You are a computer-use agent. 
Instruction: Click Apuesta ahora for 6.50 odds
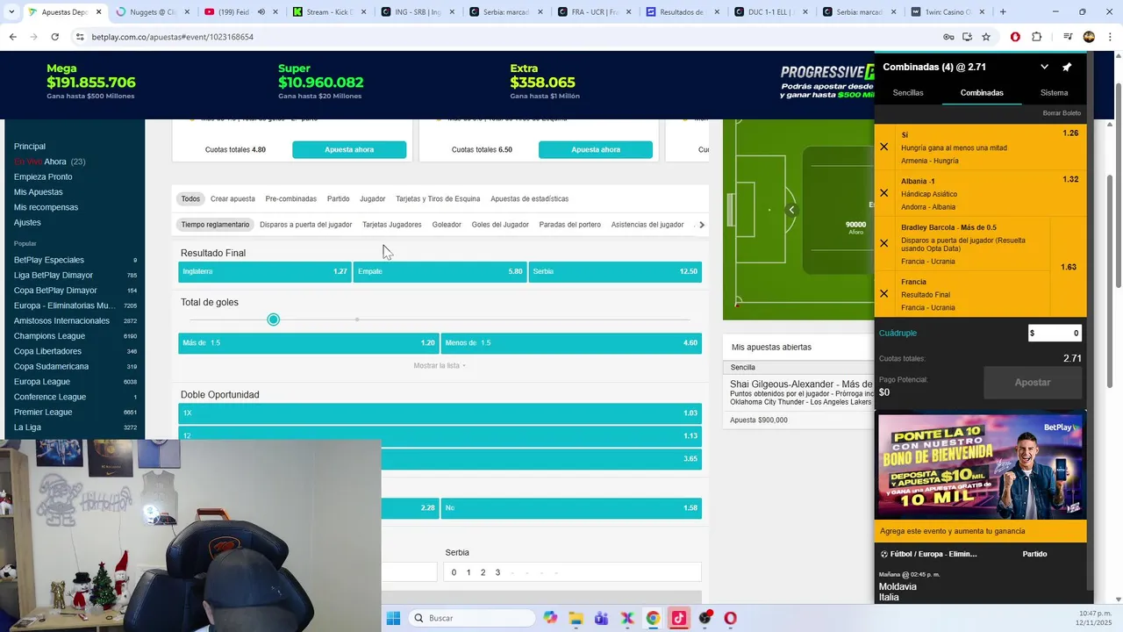coord(596,150)
